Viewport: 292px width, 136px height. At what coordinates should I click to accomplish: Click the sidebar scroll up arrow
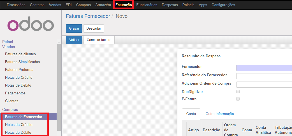tap(59, 42)
